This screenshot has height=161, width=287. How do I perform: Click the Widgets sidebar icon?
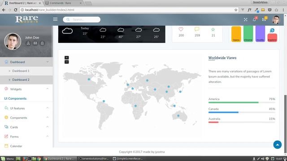coord(6,89)
